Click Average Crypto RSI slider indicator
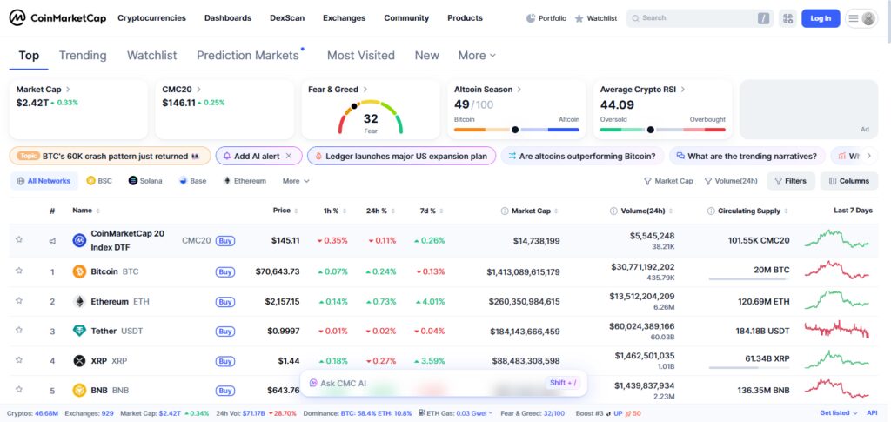Screen dimensions: 891x422 (x=651, y=130)
